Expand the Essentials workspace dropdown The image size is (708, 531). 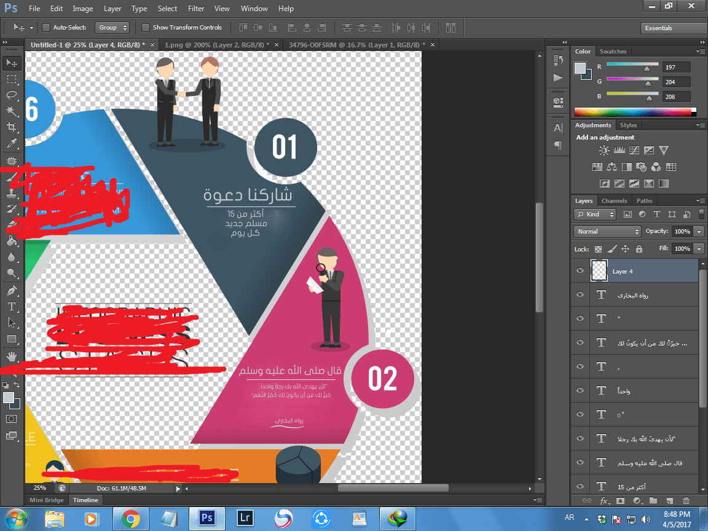tap(673, 28)
